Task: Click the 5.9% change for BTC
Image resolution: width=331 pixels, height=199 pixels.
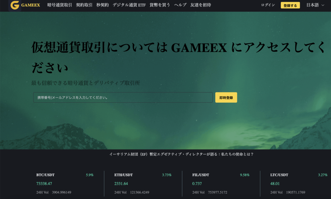Action: coord(90,175)
